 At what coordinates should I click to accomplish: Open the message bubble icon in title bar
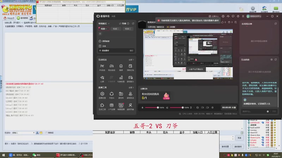(233, 16)
